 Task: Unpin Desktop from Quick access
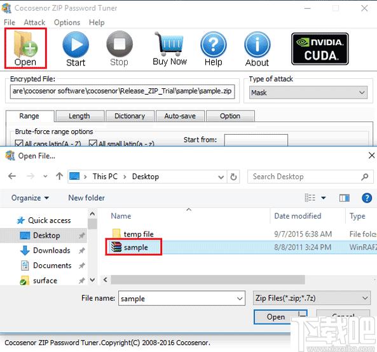click(x=82, y=236)
